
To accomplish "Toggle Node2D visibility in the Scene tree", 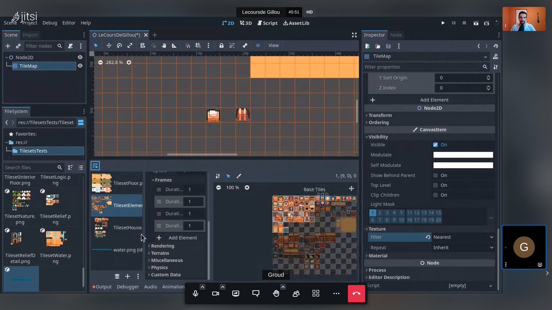I will point(80,57).
